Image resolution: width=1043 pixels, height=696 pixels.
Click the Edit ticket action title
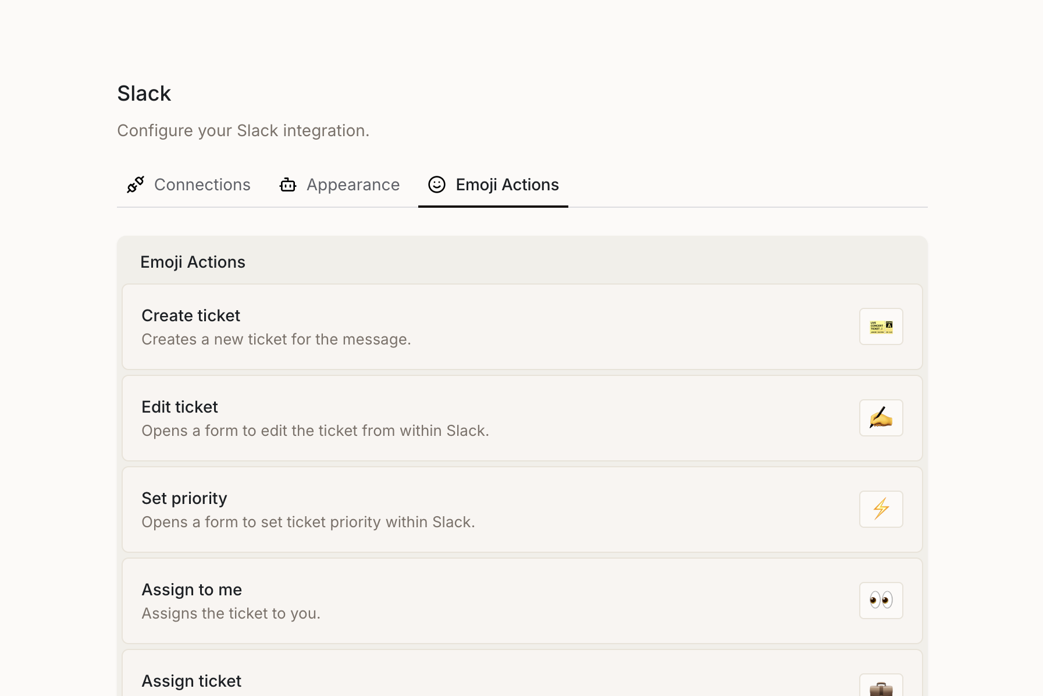(x=180, y=407)
